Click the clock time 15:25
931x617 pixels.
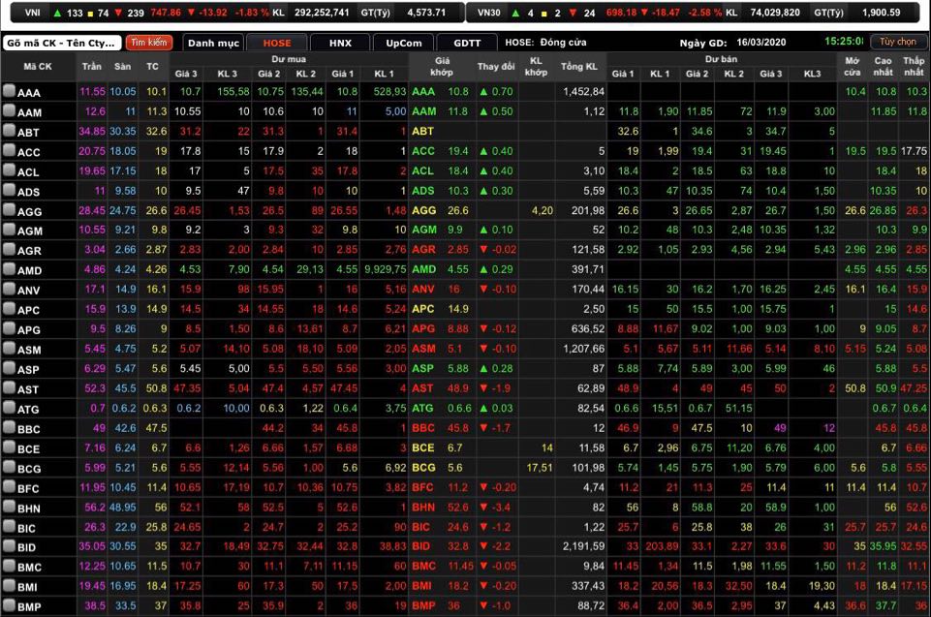[844, 42]
